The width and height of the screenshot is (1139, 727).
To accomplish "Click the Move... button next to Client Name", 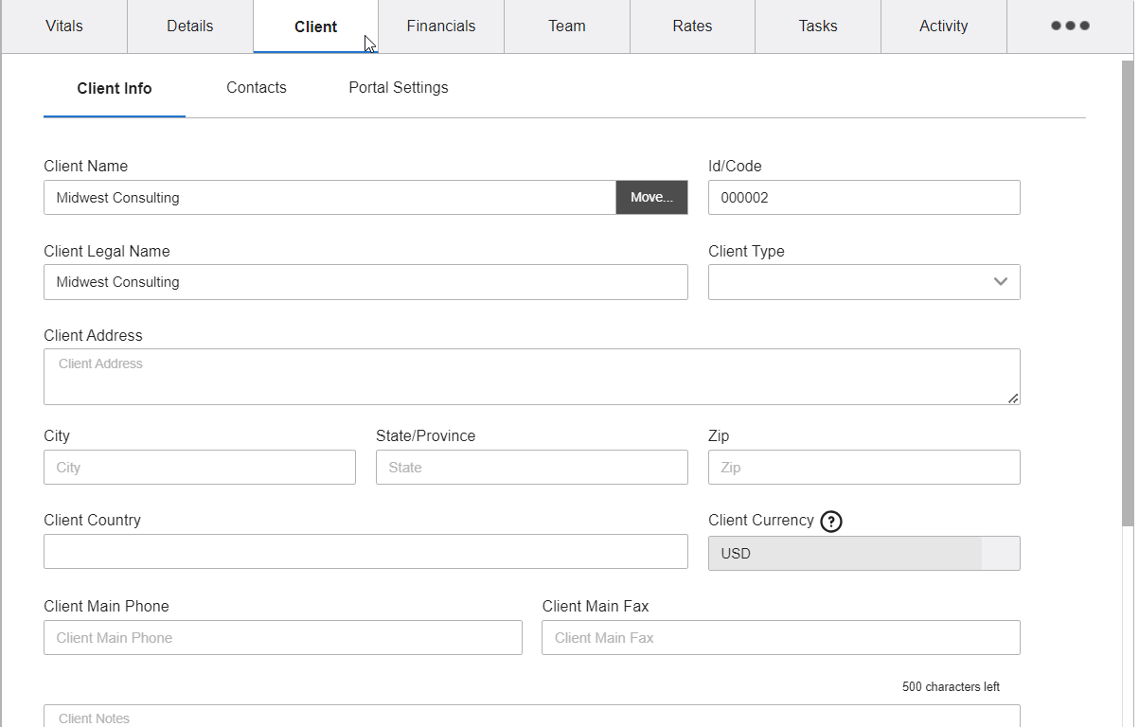I will (651, 197).
